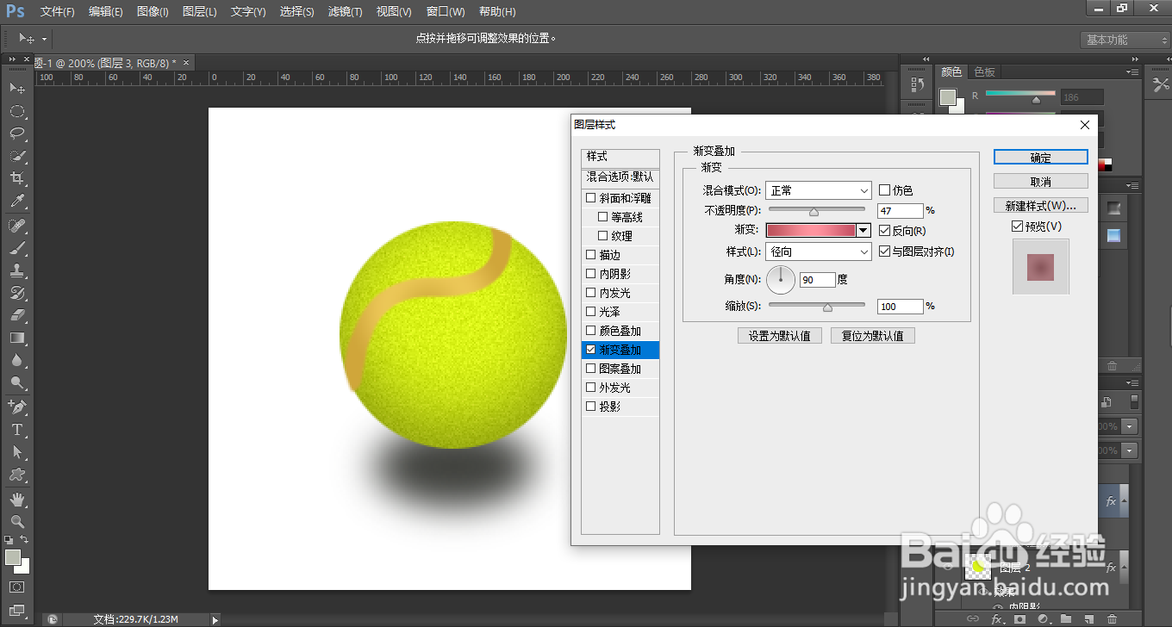Open the 图像 menu
This screenshot has height=627, width=1172.
tap(153, 12)
